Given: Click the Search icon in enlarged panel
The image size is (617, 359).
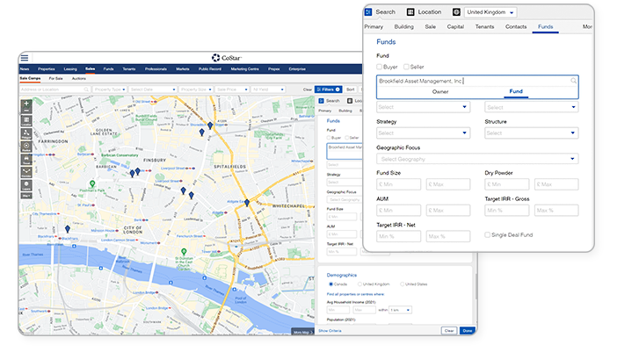Looking at the screenshot, I should (x=369, y=12).
